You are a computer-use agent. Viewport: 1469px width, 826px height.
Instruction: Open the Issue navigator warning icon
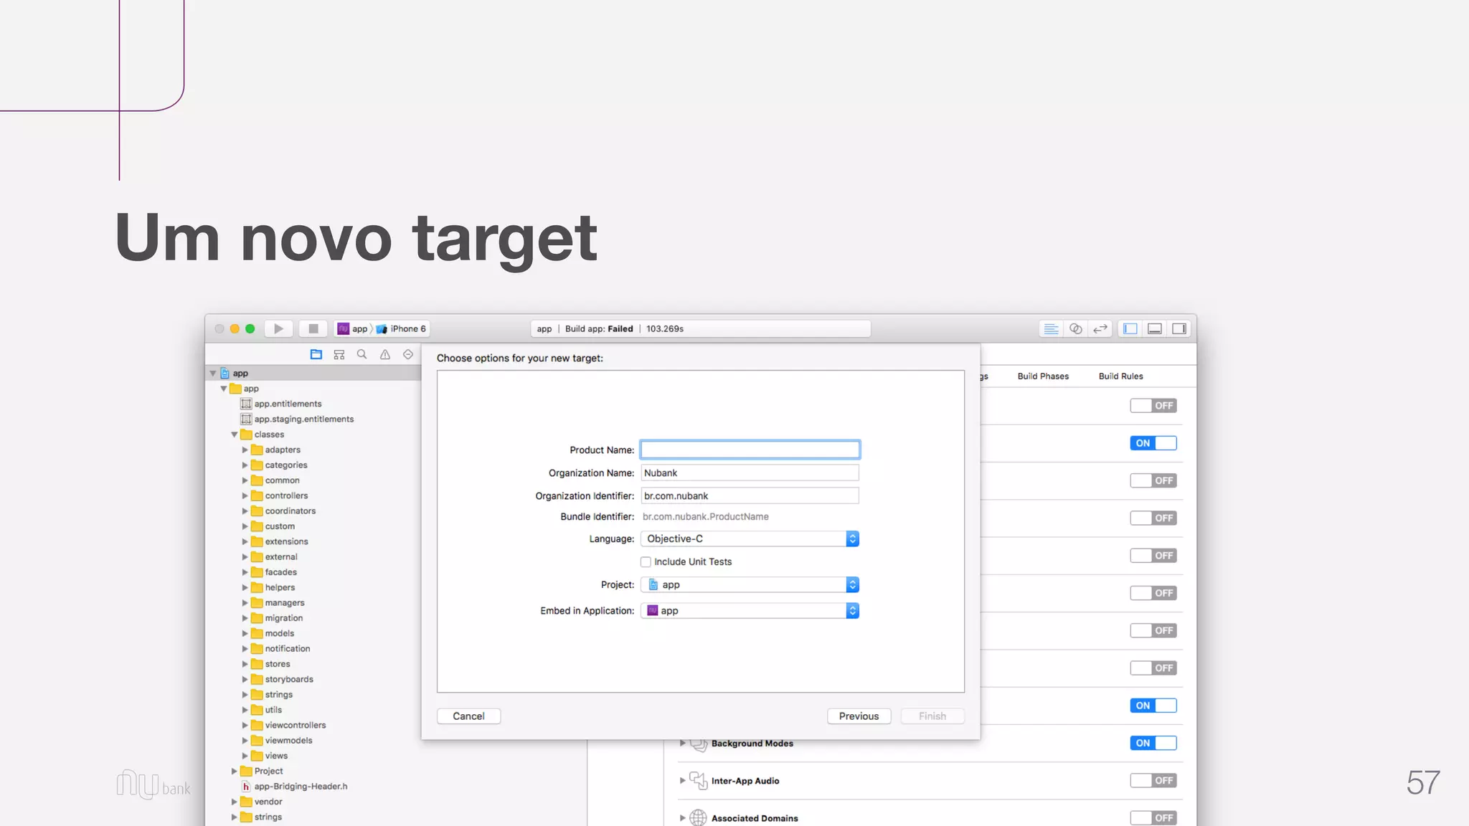[x=385, y=354]
